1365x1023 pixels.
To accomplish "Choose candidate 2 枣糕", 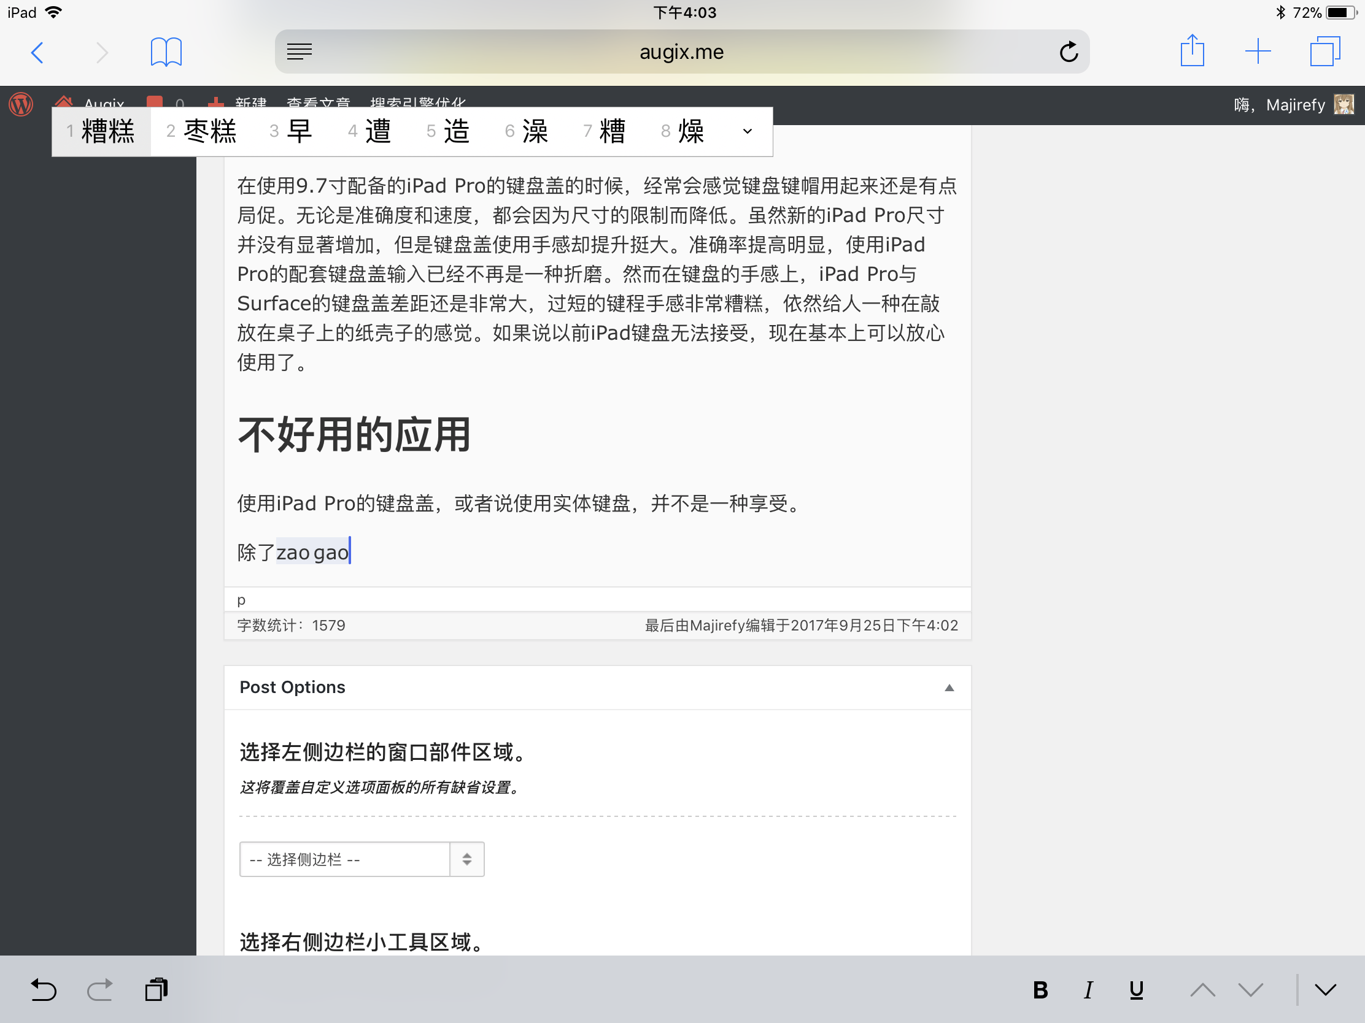I will 202,131.
